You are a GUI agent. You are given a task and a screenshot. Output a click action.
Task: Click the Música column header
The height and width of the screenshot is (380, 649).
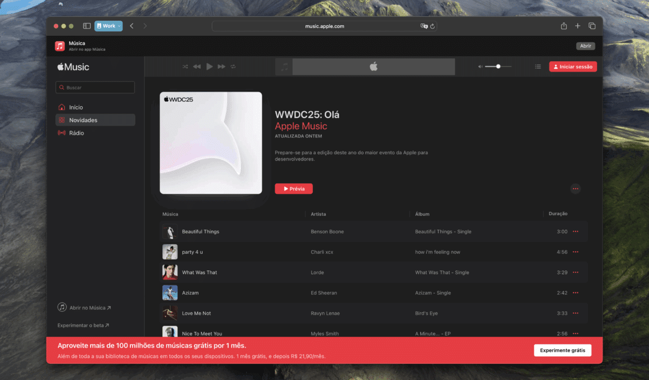(170, 214)
